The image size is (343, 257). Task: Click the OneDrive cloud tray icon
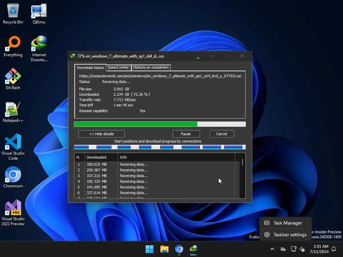click(283, 249)
